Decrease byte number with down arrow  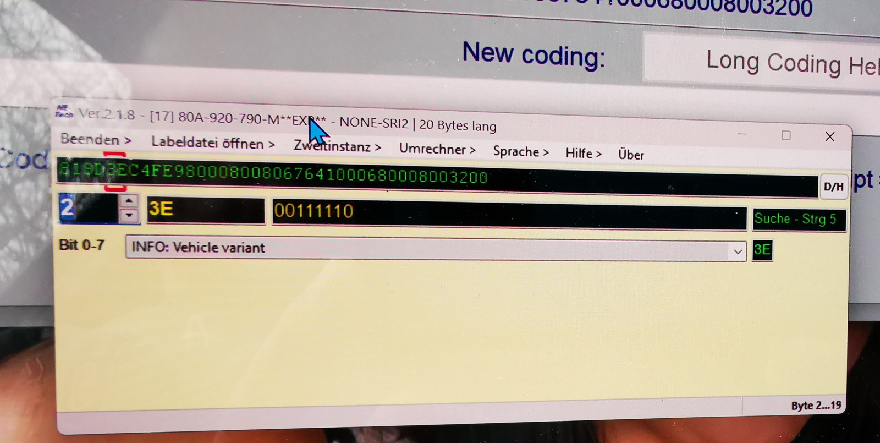tap(129, 215)
